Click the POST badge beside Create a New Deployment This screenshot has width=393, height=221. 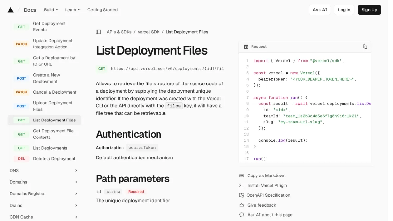click(22, 78)
